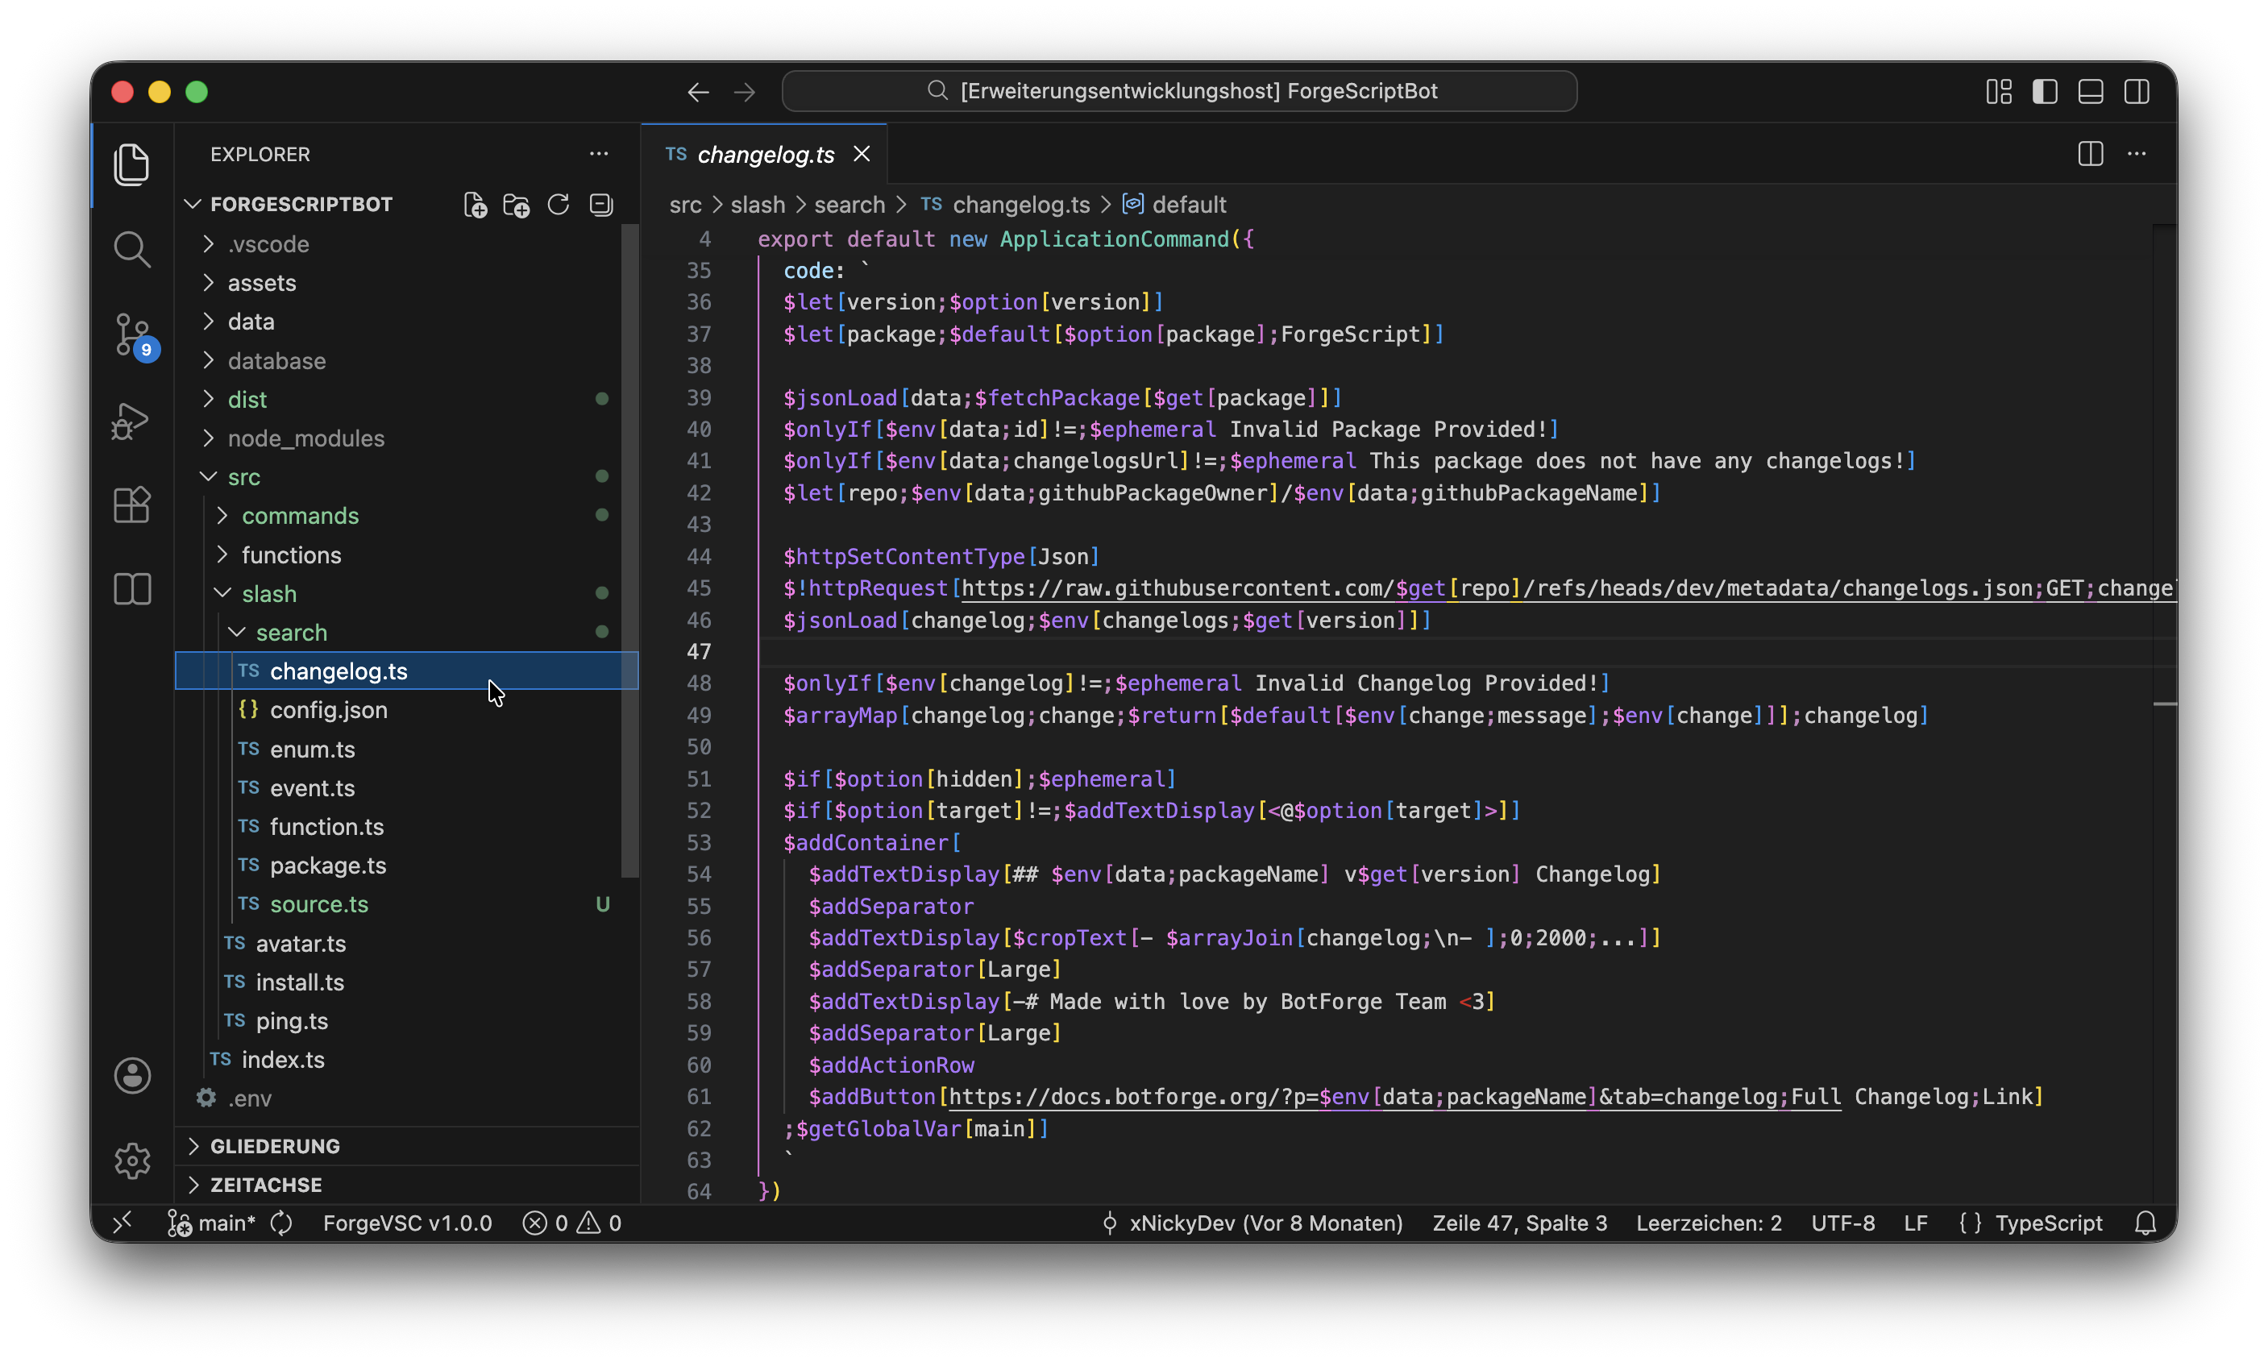Image resolution: width=2268 pixels, height=1362 pixels.
Task: Refresh the explorer file tree
Action: coord(558,205)
